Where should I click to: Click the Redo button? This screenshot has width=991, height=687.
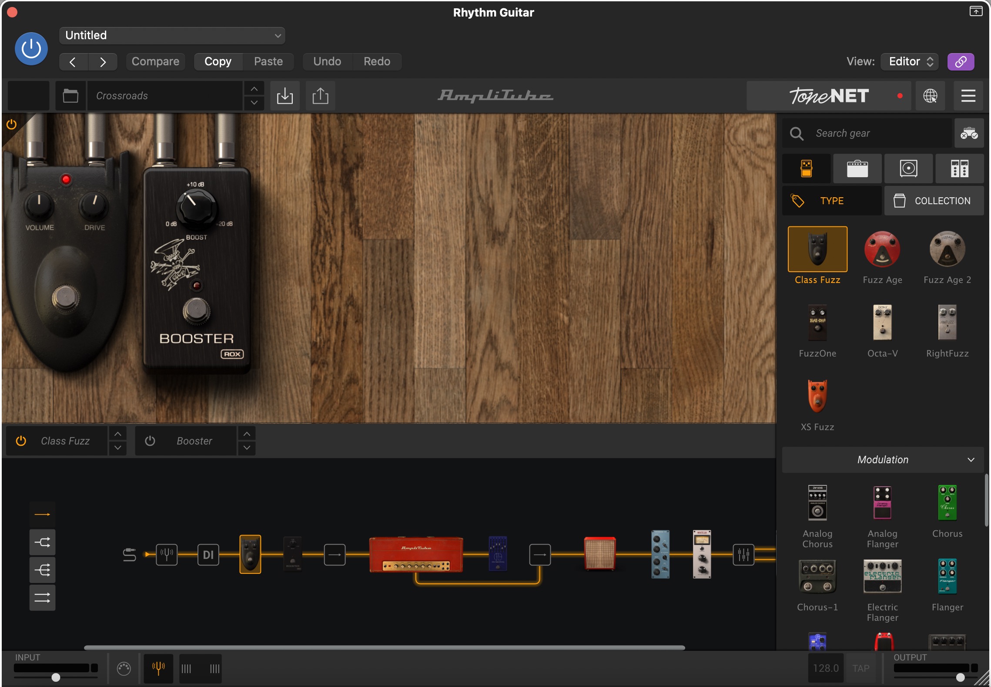point(377,61)
